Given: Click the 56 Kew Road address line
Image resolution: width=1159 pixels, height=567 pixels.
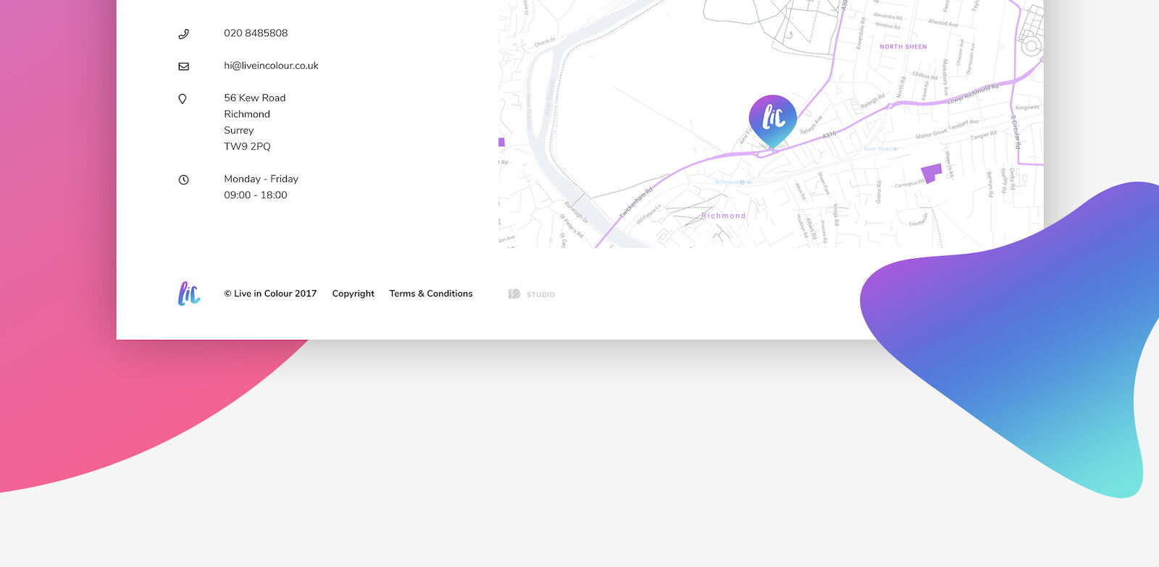Looking at the screenshot, I should tap(254, 98).
